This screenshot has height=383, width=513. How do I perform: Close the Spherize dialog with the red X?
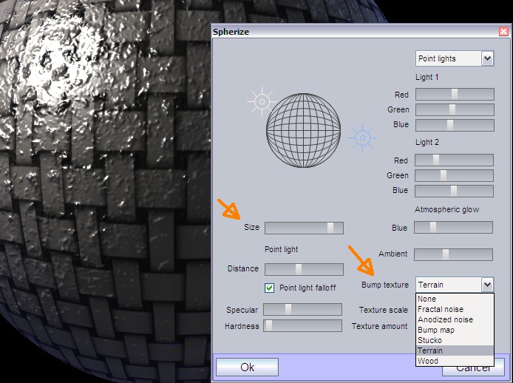pos(503,32)
